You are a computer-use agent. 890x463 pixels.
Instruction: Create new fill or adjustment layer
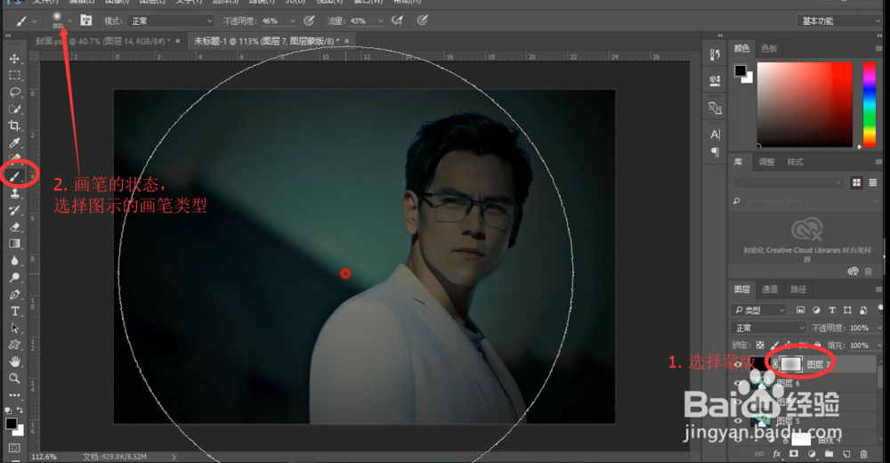[x=812, y=453]
